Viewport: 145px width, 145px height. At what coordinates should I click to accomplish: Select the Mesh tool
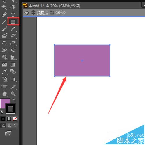[4, 65]
